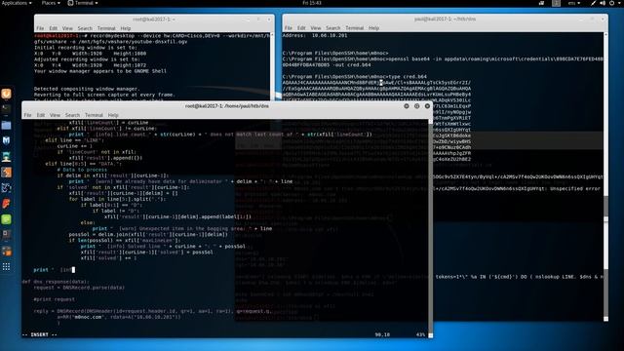Open View menu in the root@kali recording terminal

67,28
